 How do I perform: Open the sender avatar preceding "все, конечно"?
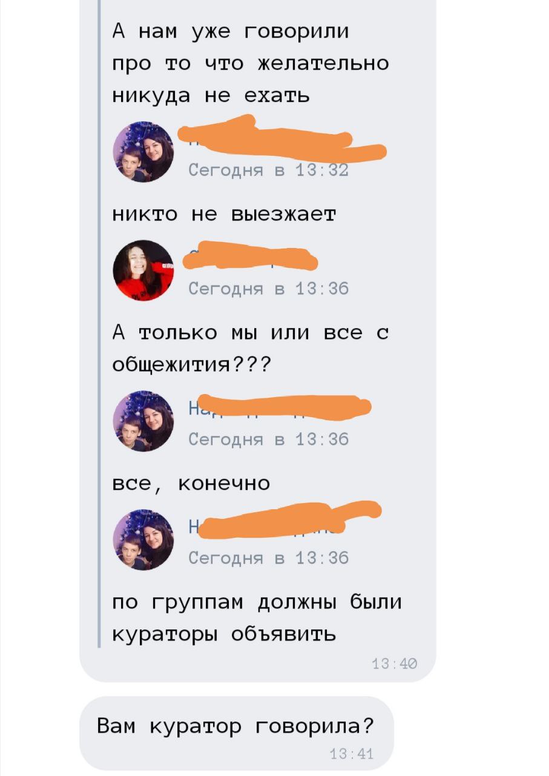click(143, 421)
